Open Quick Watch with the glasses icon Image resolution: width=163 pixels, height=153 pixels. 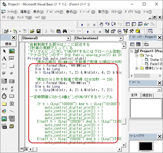coord(146,24)
